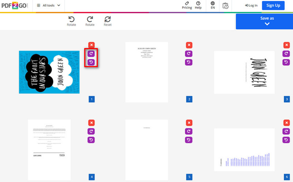Delete page 1
293x182 pixels.
pyautogui.click(x=91, y=45)
